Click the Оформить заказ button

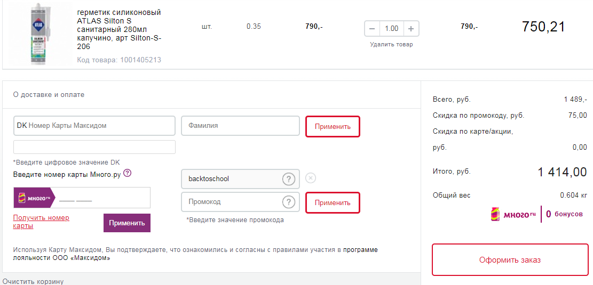(510, 260)
